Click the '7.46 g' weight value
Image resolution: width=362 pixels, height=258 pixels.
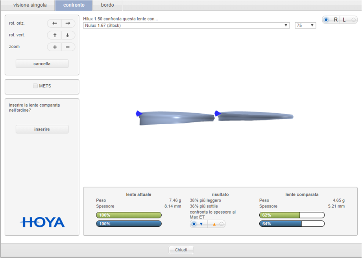click(175, 200)
